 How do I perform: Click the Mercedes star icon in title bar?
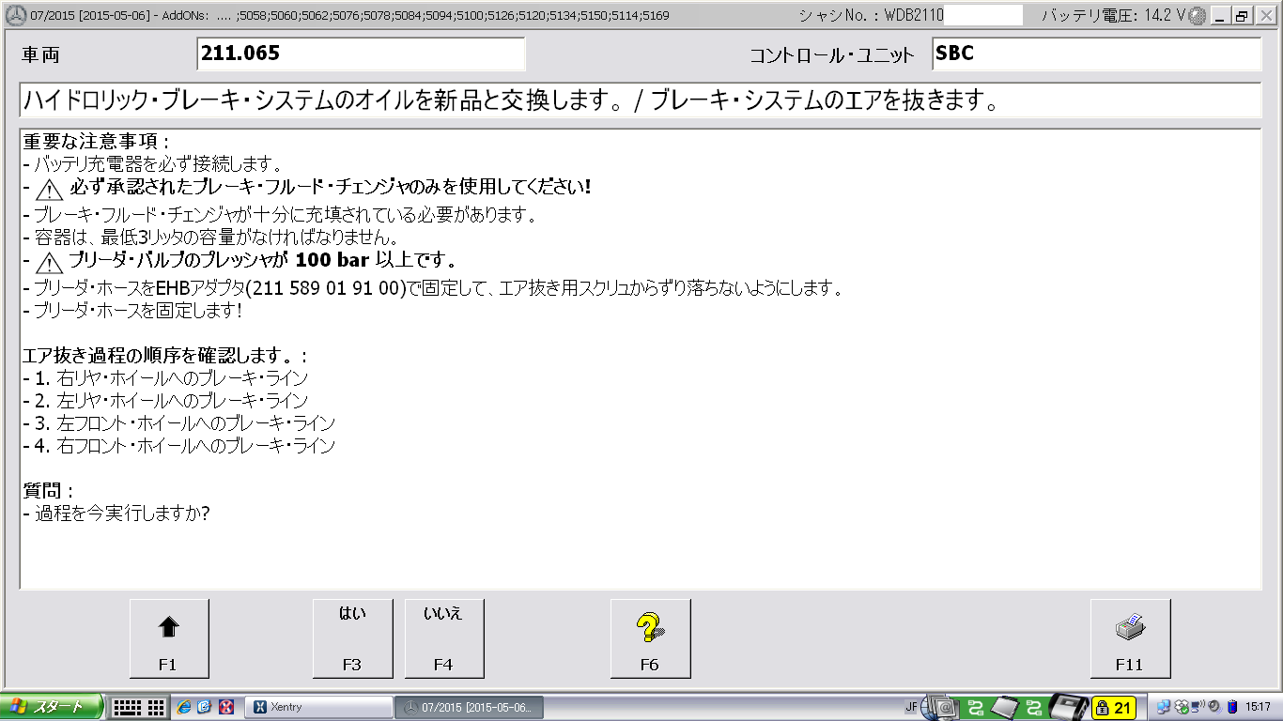[14, 15]
